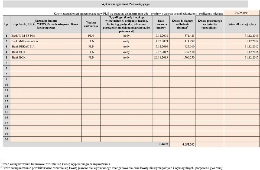Screen dimensions: 260x170
Task: Select the 'Data całkowitej spłaty' header
Action: click(x=242, y=24)
